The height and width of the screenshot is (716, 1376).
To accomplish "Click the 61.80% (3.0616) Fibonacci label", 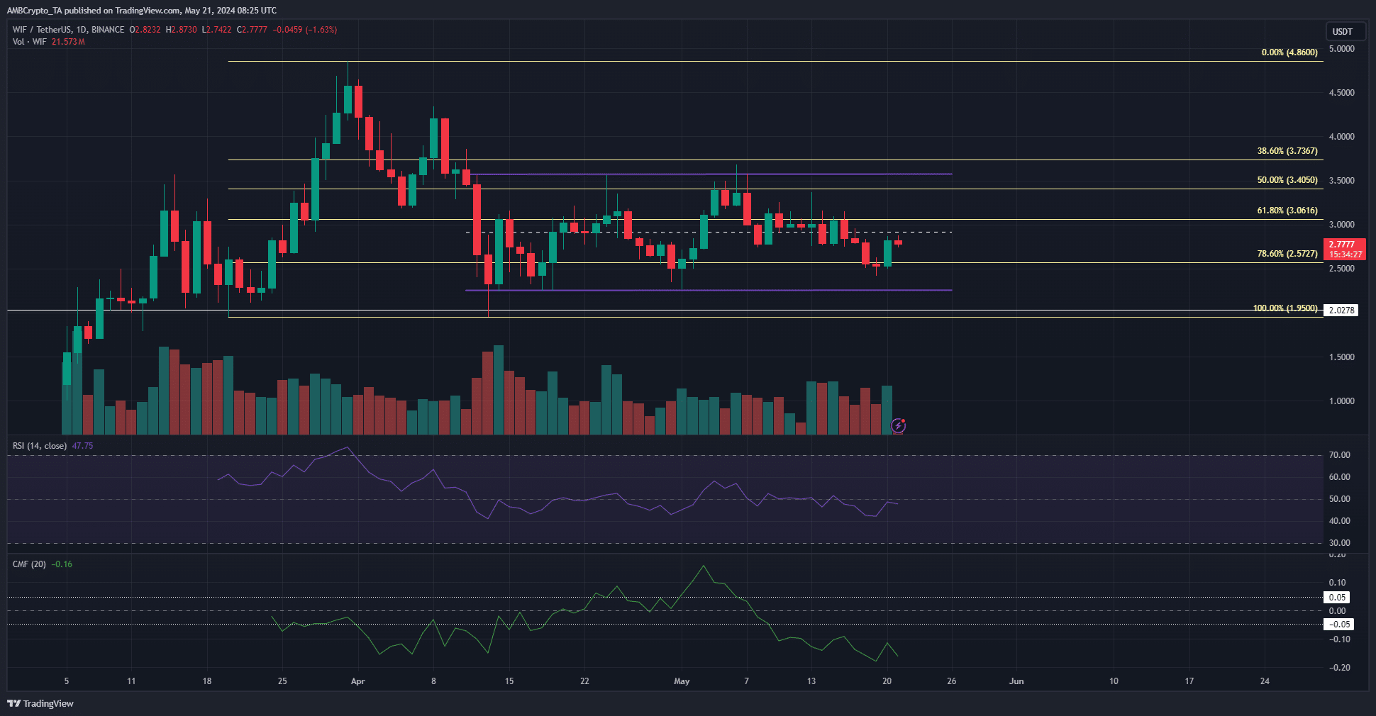I will (x=1287, y=211).
